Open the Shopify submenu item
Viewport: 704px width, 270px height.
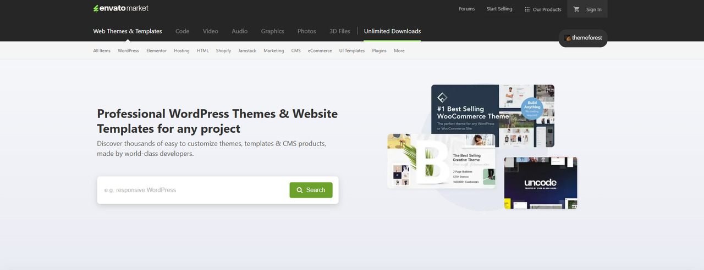(223, 50)
